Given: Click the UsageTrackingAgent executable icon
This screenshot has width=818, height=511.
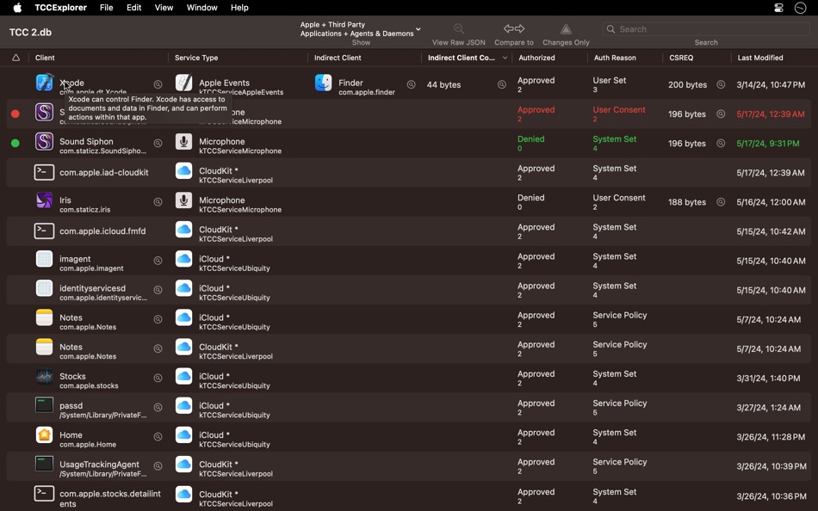Looking at the screenshot, I should pos(44,464).
